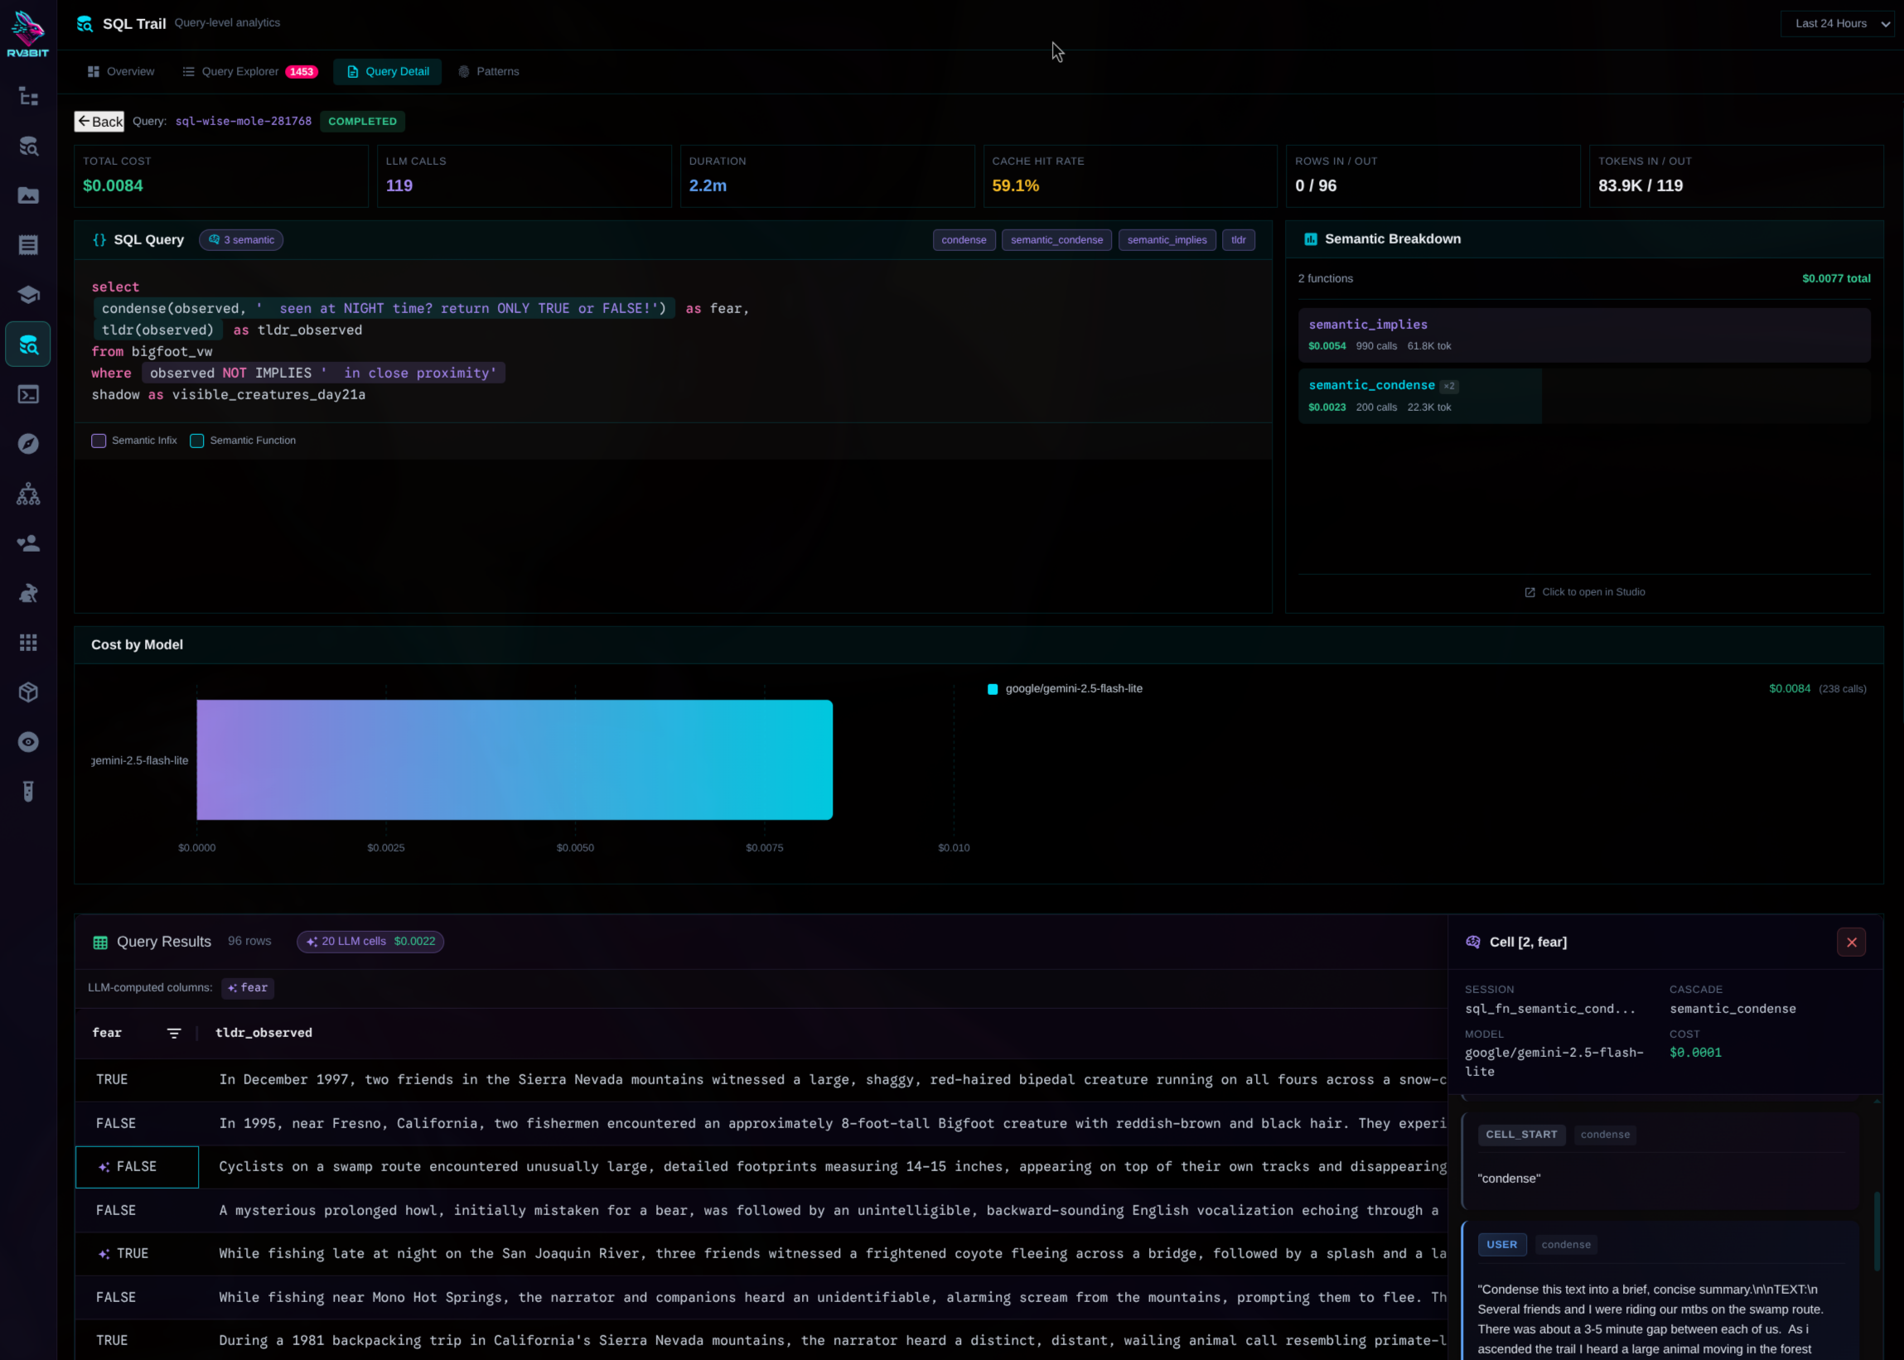Close the Cell [2, fear] panel
Viewport: 1904px width, 1360px height.
(1851, 942)
